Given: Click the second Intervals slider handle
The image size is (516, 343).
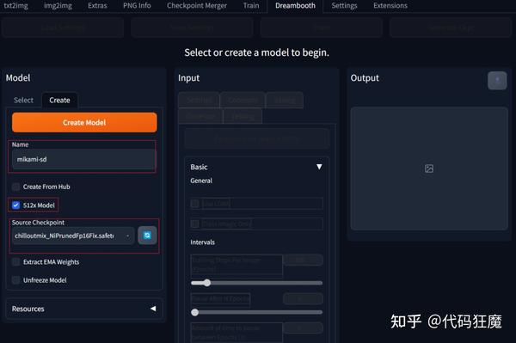Looking at the screenshot, I should click(x=195, y=312).
